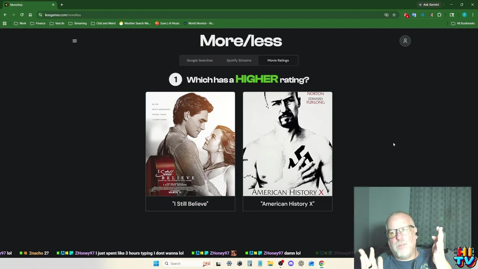Select the Movie Ratings tab
This screenshot has width=478, height=269.
(x=278, y=60)
